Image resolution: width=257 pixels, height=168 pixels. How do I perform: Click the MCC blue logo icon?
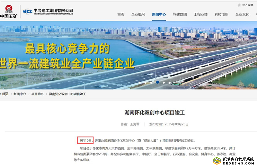click(x=28, y=12)
